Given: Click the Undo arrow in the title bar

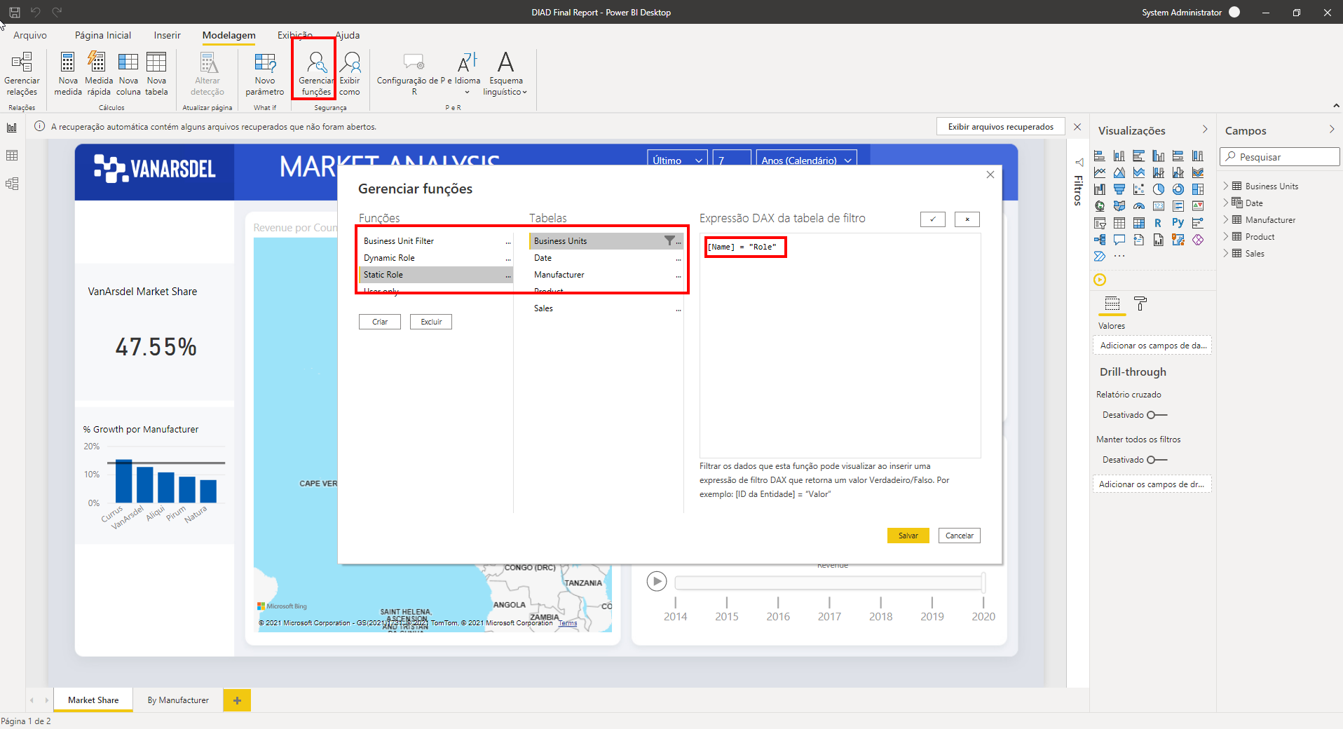Looking at the screenshot, I should (36, 12).
